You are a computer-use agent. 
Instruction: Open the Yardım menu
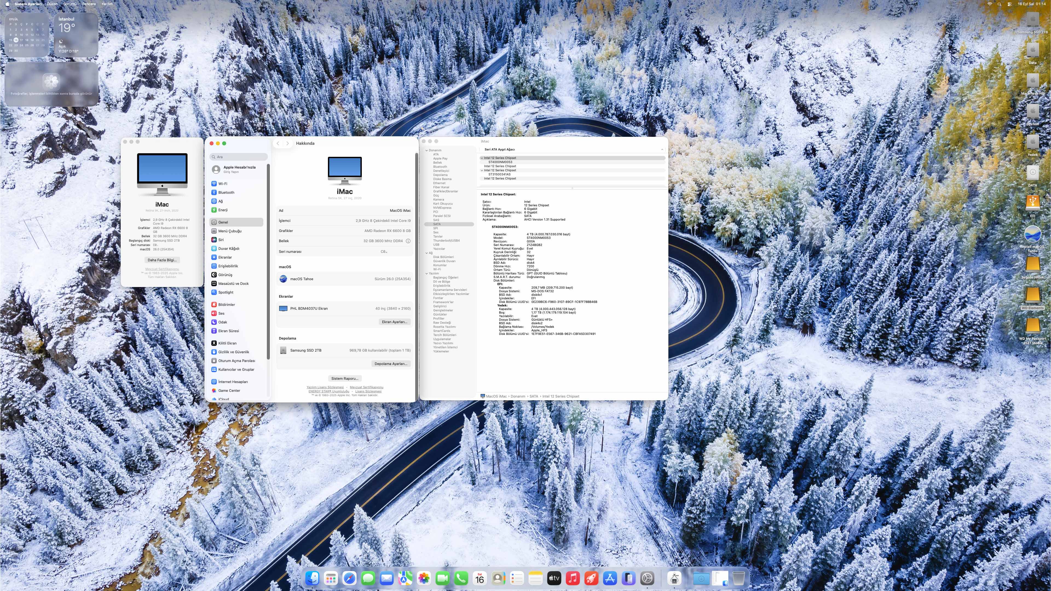point(107,4)
